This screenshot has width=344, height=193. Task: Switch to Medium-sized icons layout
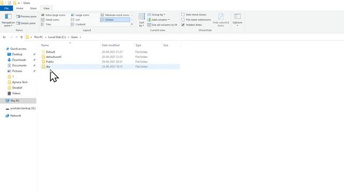[x=115, y=15]
